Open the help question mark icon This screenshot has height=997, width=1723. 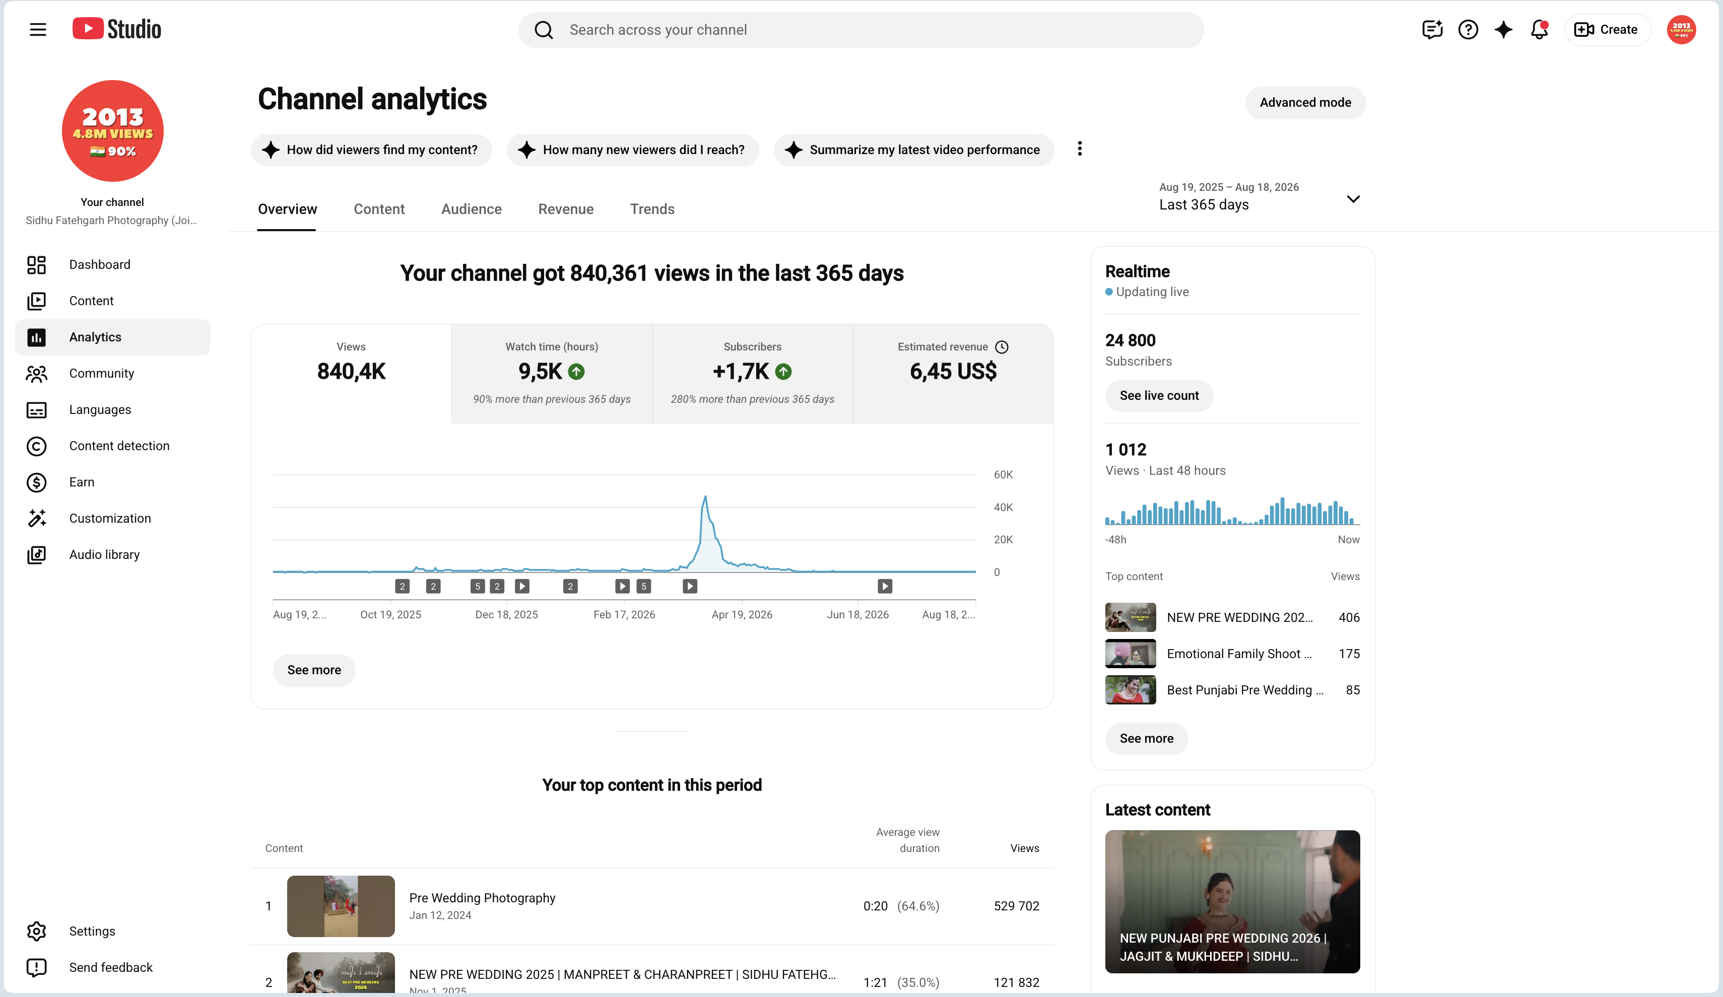[x=1468, y=29]
